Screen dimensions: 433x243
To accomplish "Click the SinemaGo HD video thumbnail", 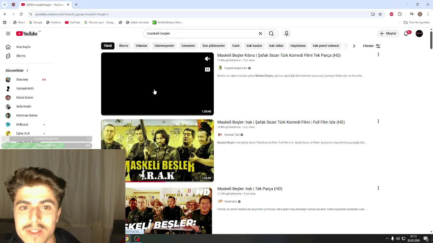I will pos(168,211).
